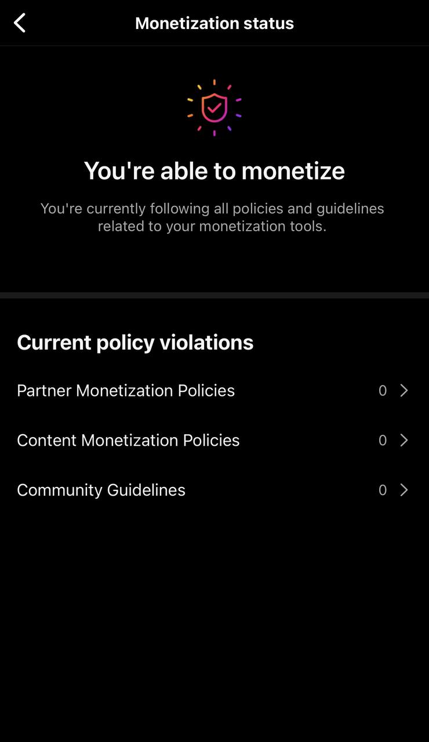Viewport: 429px width, 742px height.
Task: Click the gray section divider bar
Action: pyautogui.click(x=214, y=295)
